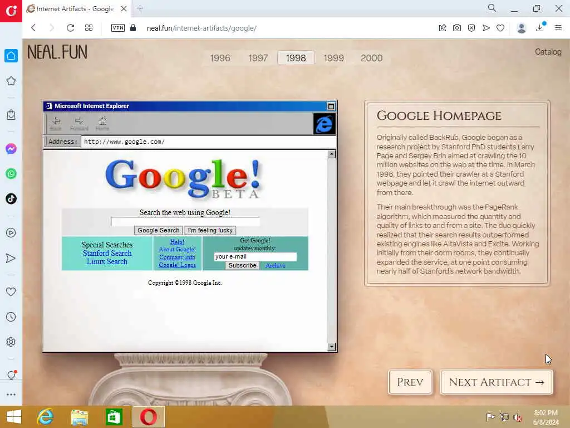Open history clock icon in sidebar
This screenshot has width=570, height=428.
pyautogui.click(x=11, y=317)
